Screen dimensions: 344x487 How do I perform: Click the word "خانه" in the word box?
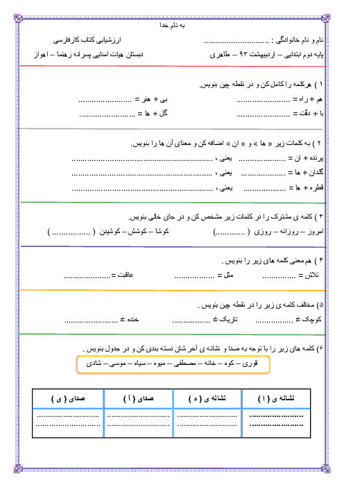(210, 364)
